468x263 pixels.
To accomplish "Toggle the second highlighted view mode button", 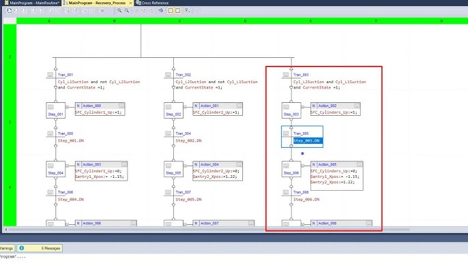I will 177,11.
